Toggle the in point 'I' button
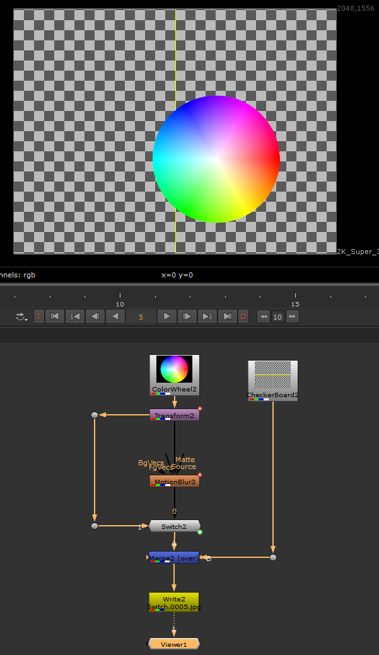This screenshot has height=655, width=379. 39,316
